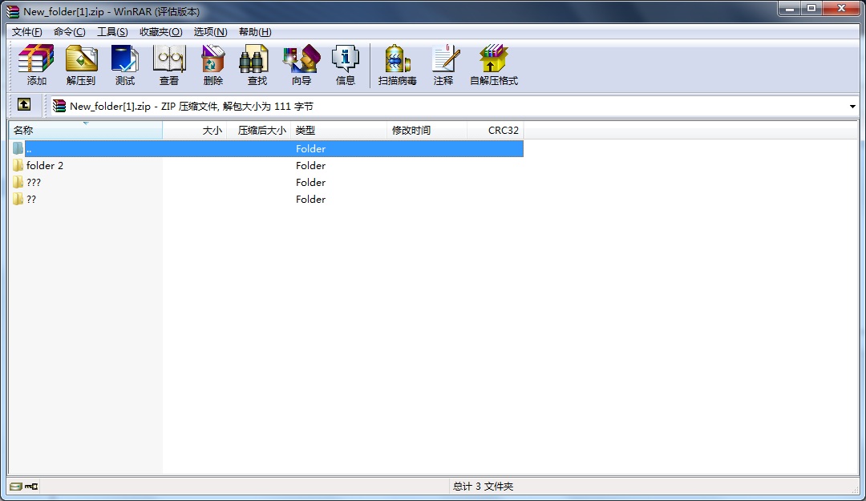The height and width of the screenshot is (501, 866).
Task: Open the File (文件) menu
Action: click(x=26, y=32)
